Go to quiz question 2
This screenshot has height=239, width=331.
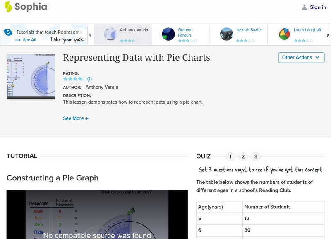(243, 156)
